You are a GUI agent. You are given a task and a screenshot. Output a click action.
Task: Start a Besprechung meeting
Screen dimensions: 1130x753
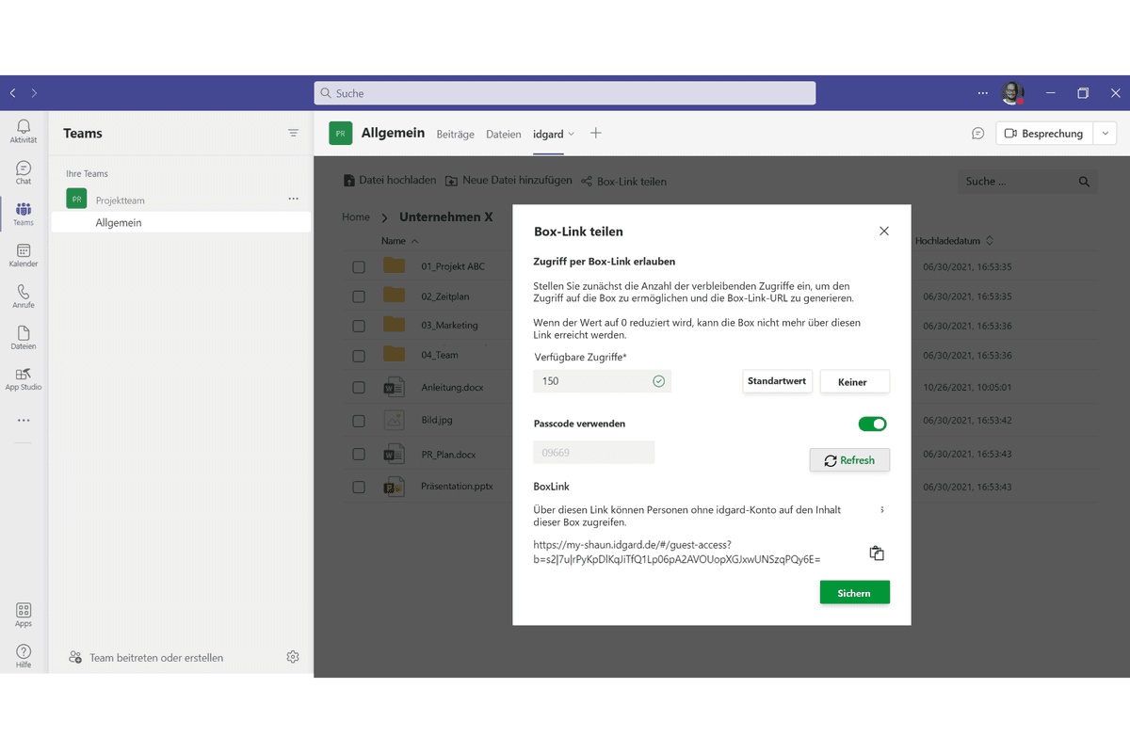(x=1044, y=134)
